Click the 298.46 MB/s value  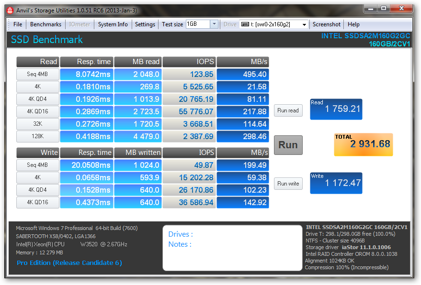pos(243,136)
